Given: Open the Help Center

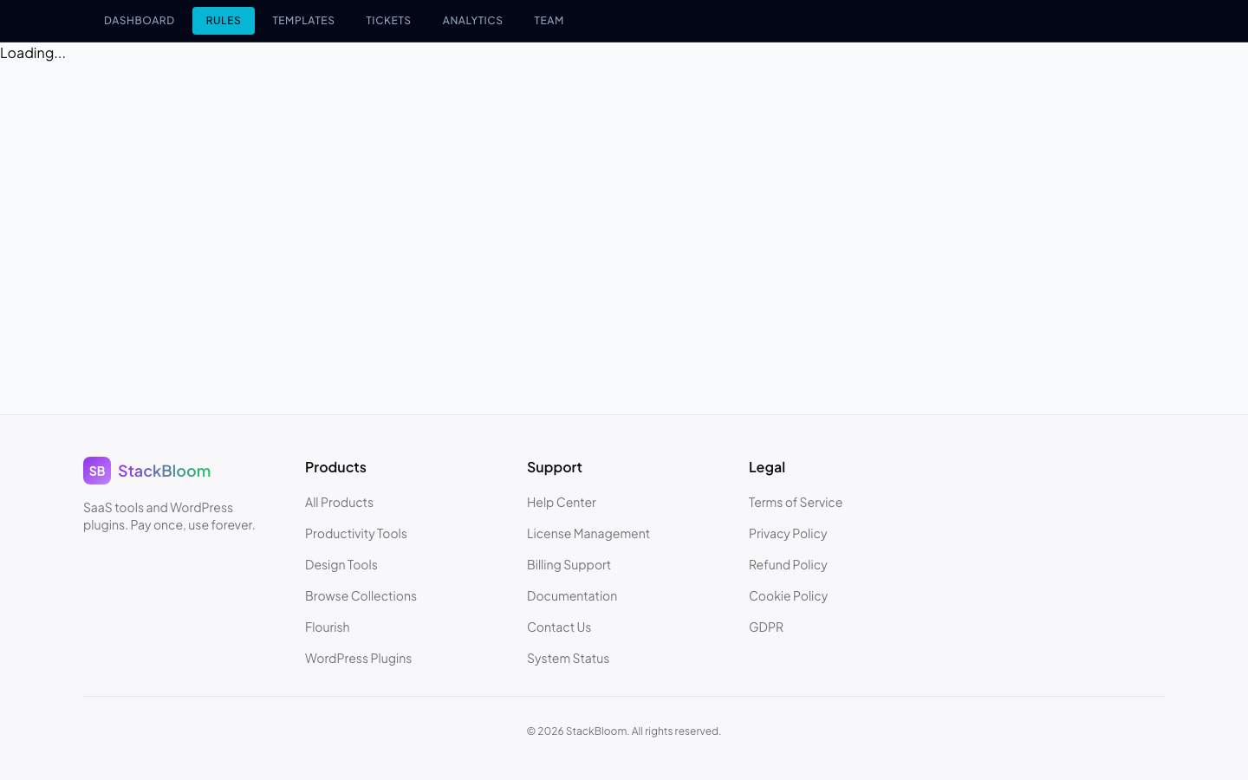Looking at the screenshot, I should [561, 502].
